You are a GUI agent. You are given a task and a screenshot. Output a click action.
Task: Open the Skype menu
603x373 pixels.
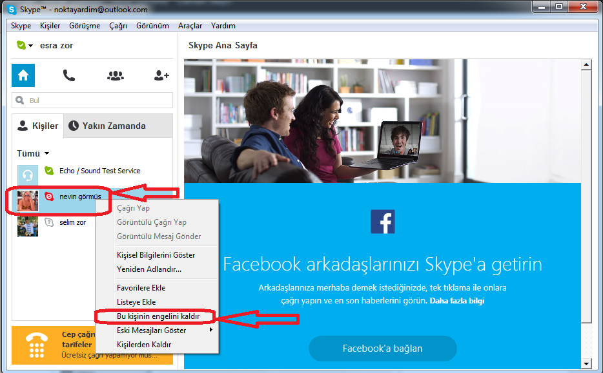(21, 26)
